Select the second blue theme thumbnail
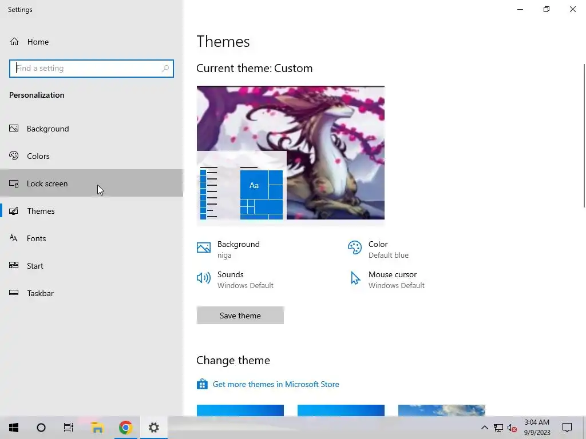 (341, 410)
